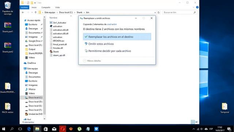Select the Temporal folder on desktop
234x132 pixels.
(x=224, y=108)
